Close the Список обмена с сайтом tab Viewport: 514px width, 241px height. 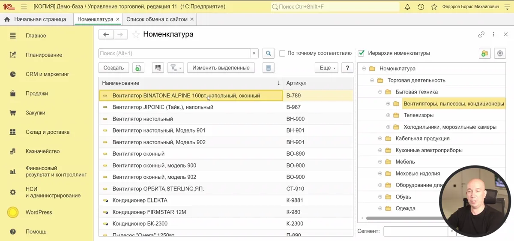[192, 19]
